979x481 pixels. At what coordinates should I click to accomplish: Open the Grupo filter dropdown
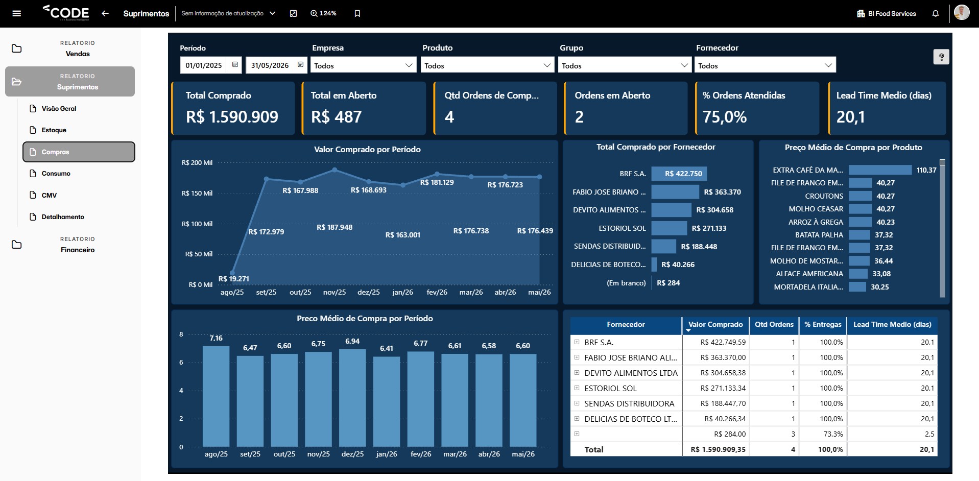point(625,65)
